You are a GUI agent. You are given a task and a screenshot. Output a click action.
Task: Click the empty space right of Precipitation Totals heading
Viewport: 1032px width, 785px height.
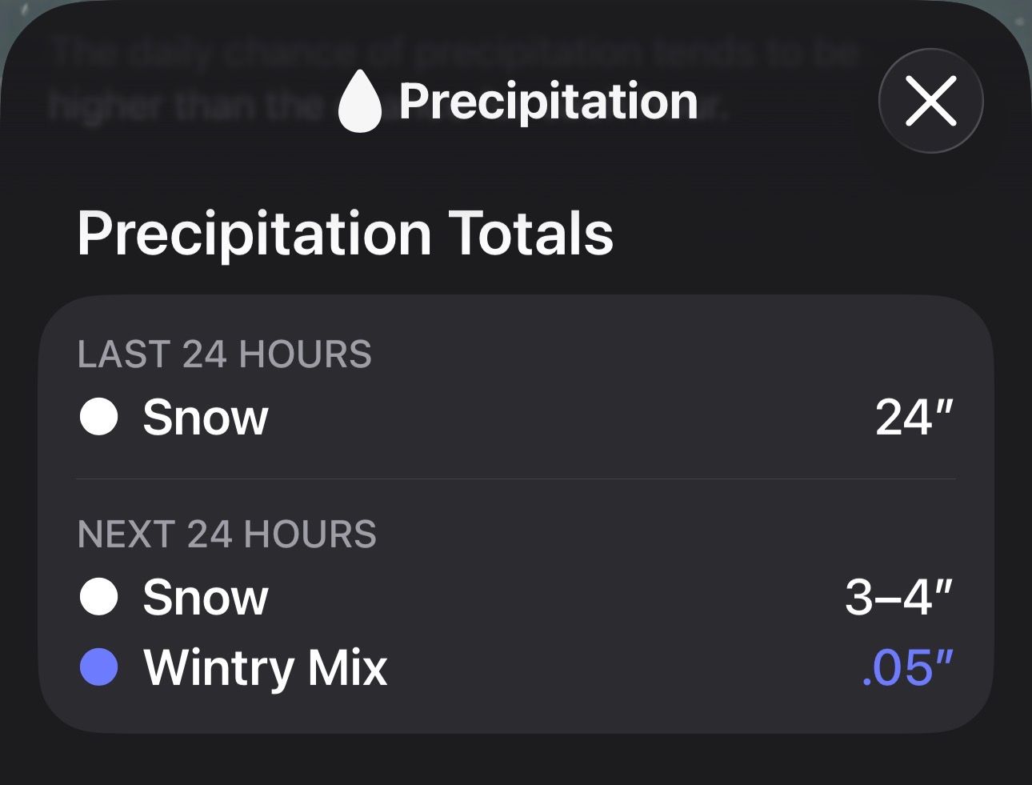(800, 234)
